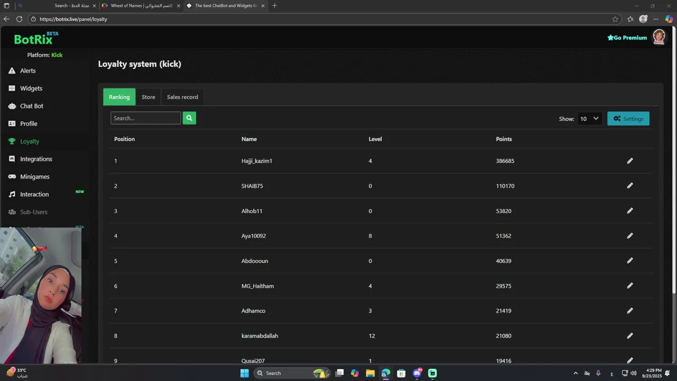
Task: Edit points for Abdoooun
Action: pyautogui.click(x=630, y=260)
